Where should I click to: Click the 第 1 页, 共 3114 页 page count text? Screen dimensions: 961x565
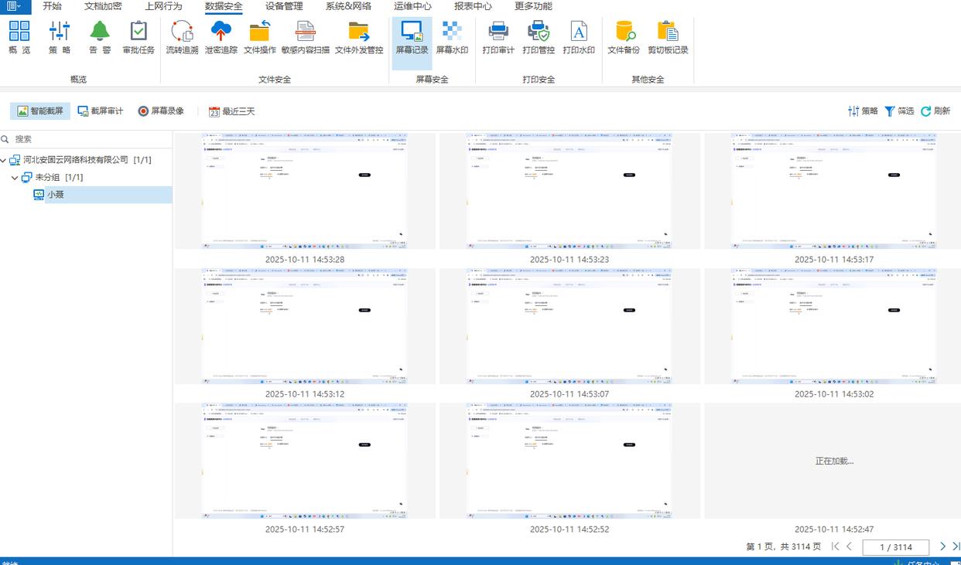pyautogui.click(x=783, y=547)
